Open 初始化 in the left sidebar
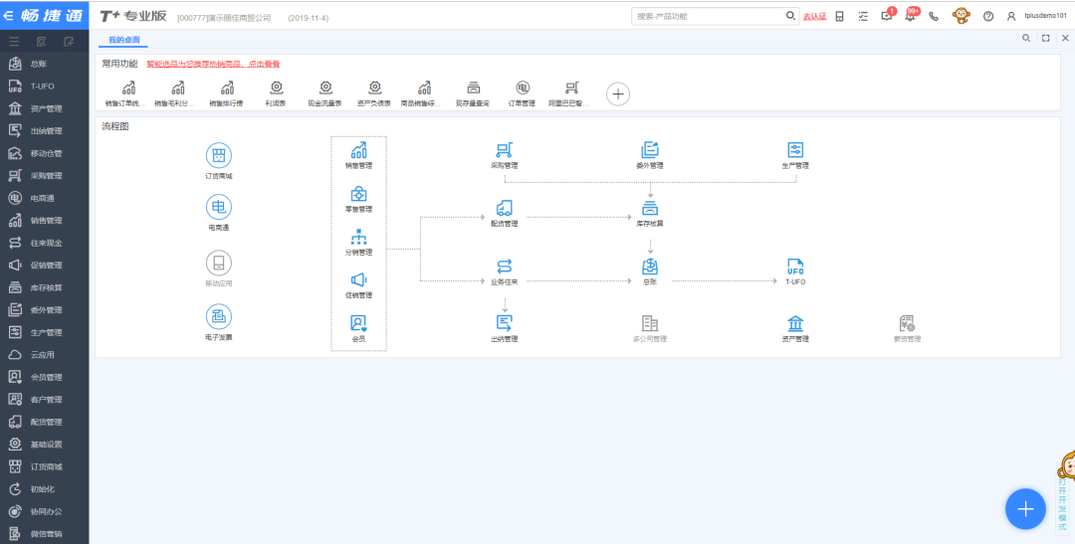 coord(44,489)
